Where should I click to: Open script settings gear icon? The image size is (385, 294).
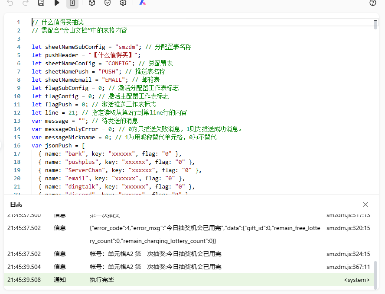pos(123,3)
